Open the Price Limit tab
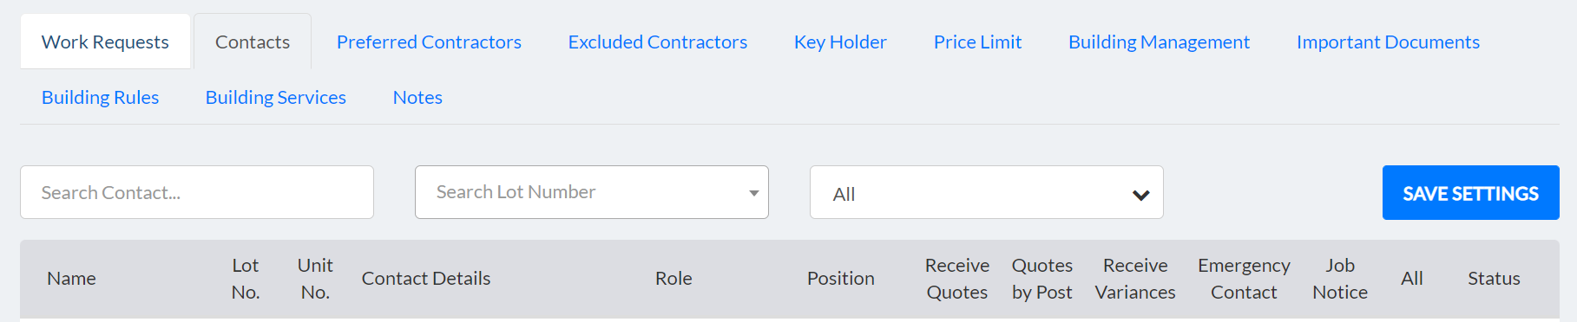Viewport: 1577px width, 322px height. (977, 42)
